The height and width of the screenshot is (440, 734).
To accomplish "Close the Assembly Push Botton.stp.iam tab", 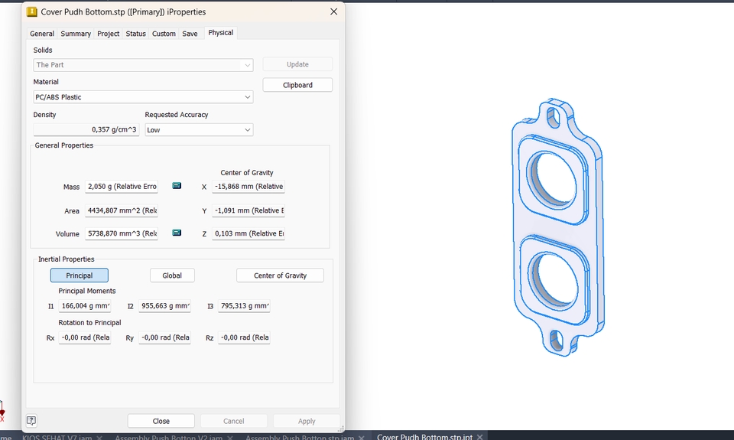I will pyautogui.click(x=362, y=437).
